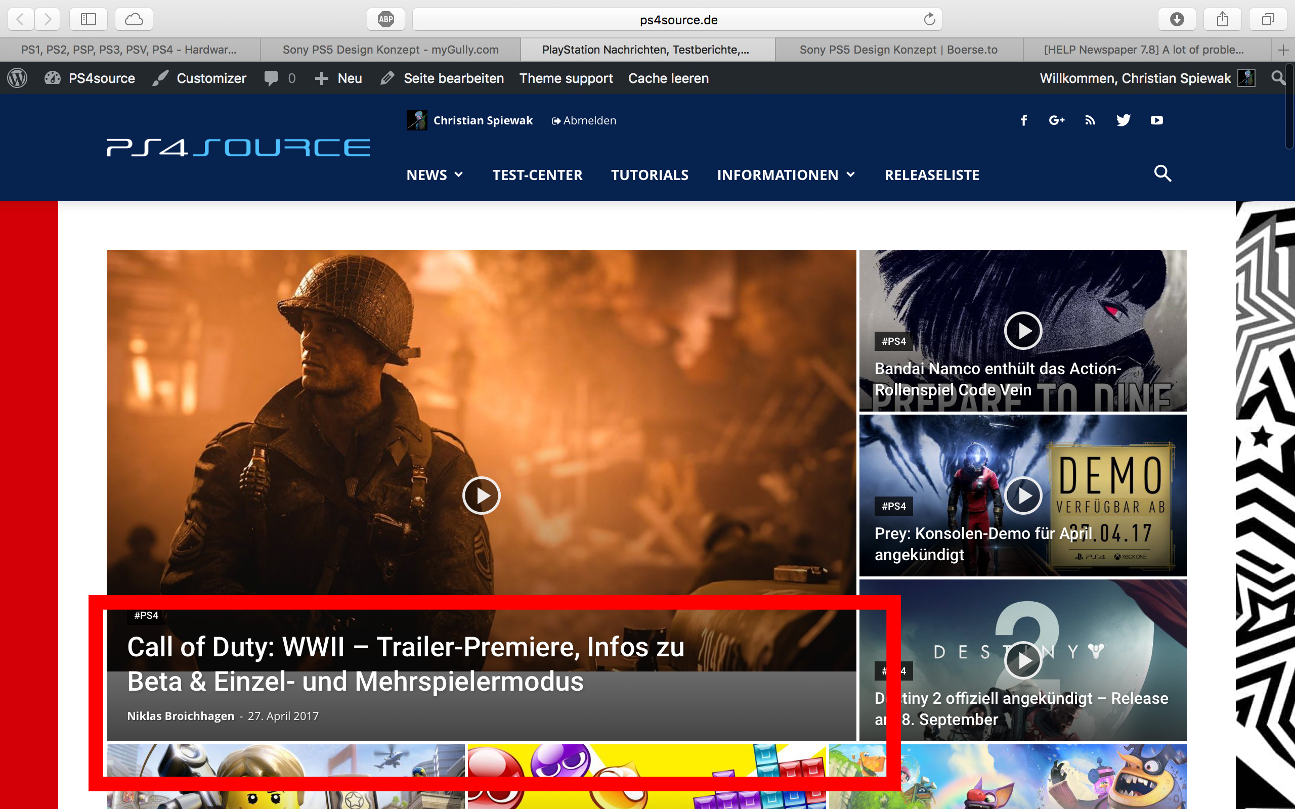Play the Call of Duty WWII video
This screenshot has height=809, width=1295.
[481, 496]
